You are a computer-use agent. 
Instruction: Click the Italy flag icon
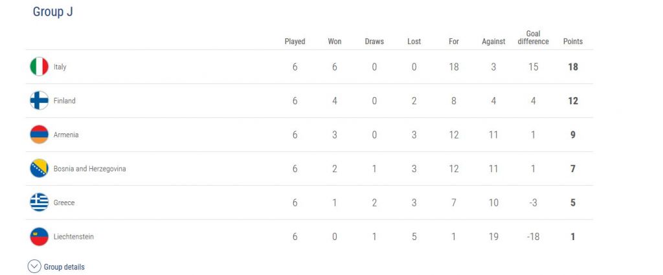pos(39,67)
